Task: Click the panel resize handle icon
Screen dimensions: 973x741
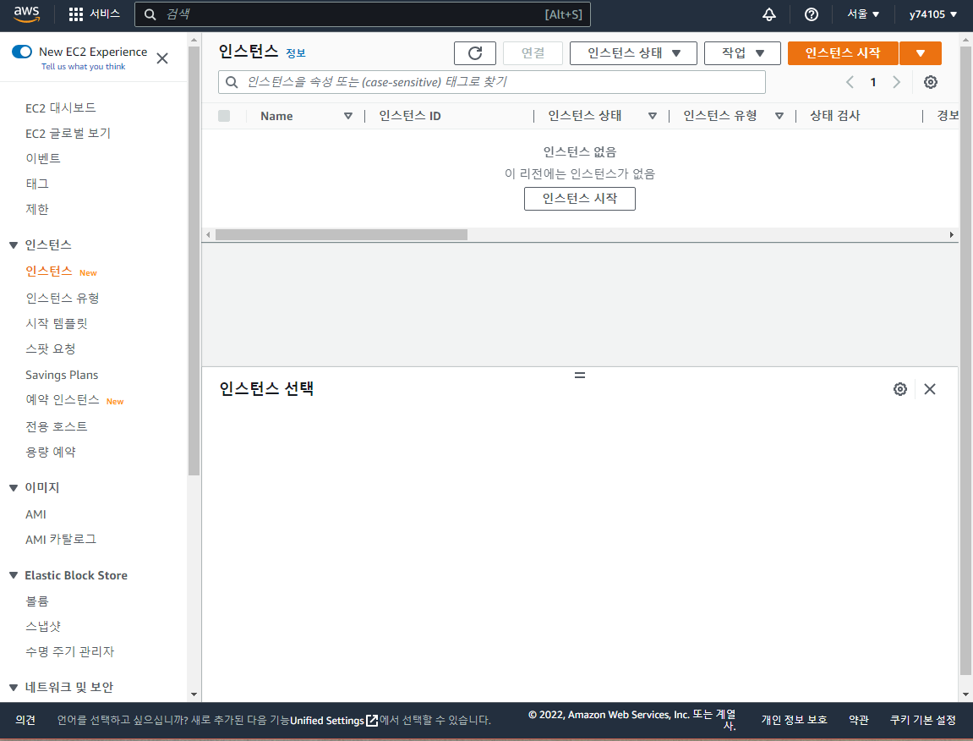Action: 580,376
